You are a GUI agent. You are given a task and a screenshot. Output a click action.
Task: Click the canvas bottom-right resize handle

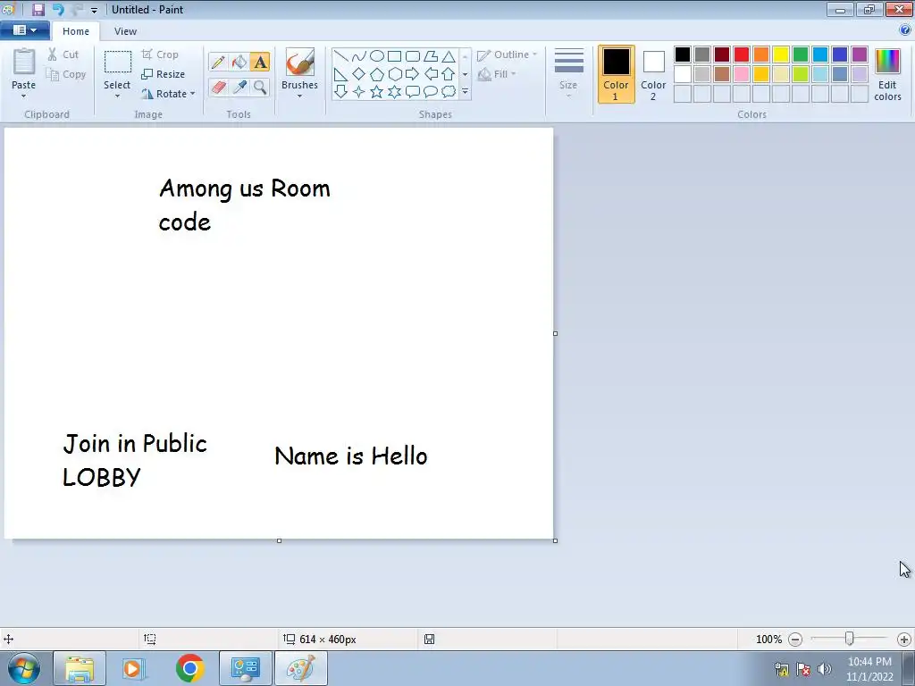pos(555,540)
